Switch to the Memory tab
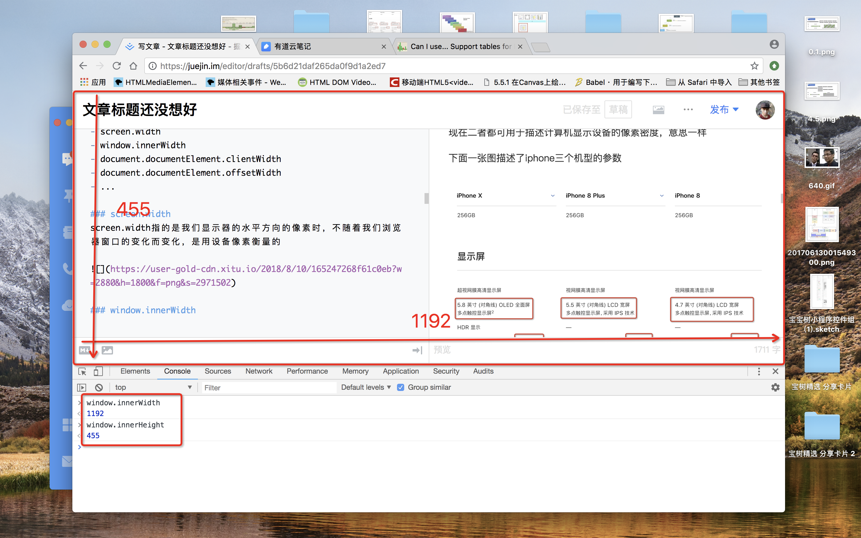The width and height of the screenshot is (861, 538). click(x=355, y=371)
